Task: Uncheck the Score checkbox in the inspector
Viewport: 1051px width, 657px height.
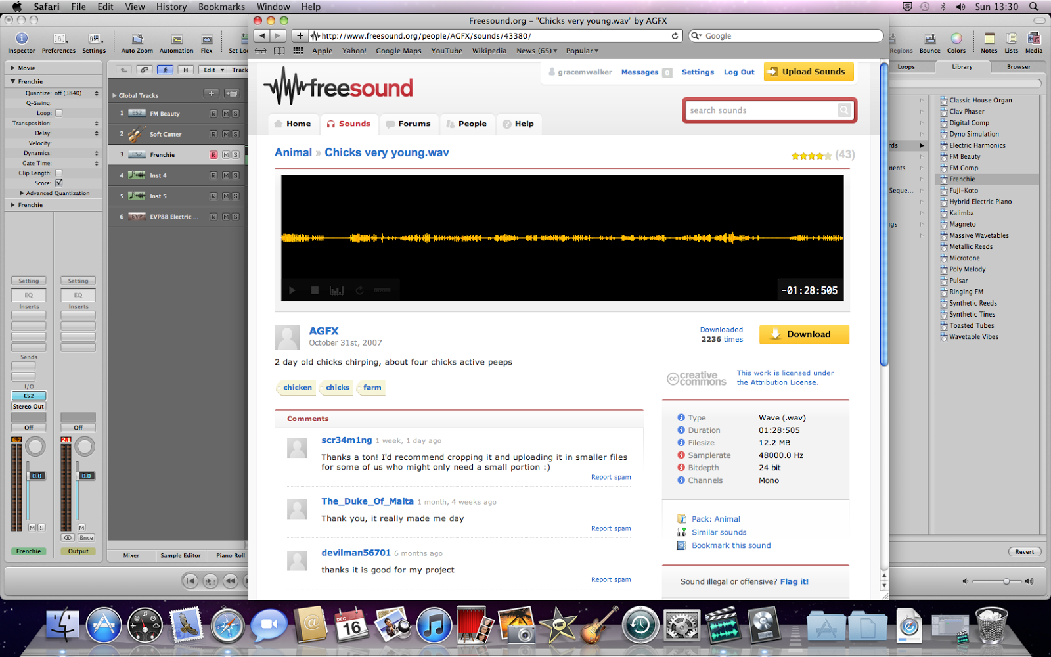Action: [x=59, y=183]
